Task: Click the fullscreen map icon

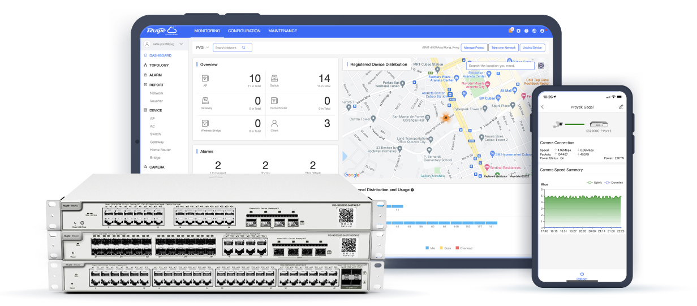Action: [541, 66]
